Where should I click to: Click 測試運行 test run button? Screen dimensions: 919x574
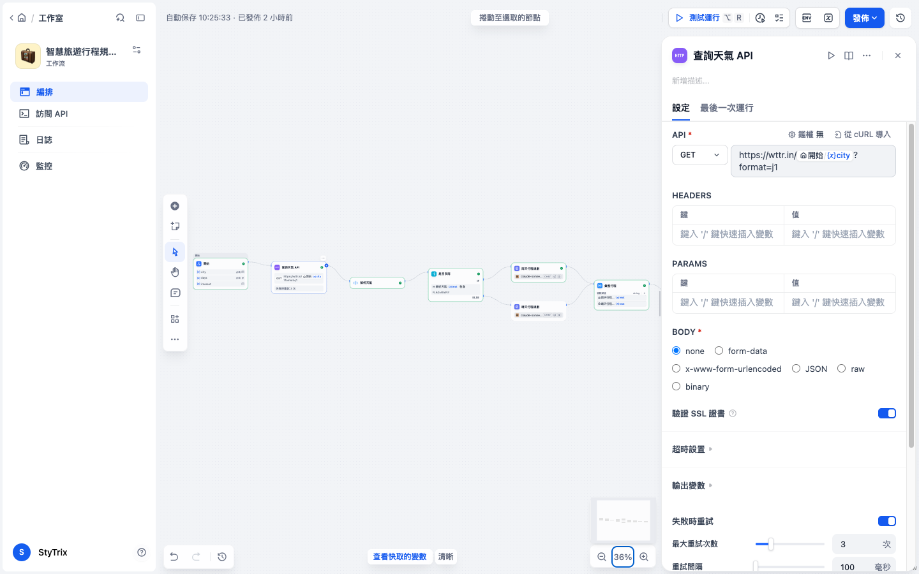708,18
